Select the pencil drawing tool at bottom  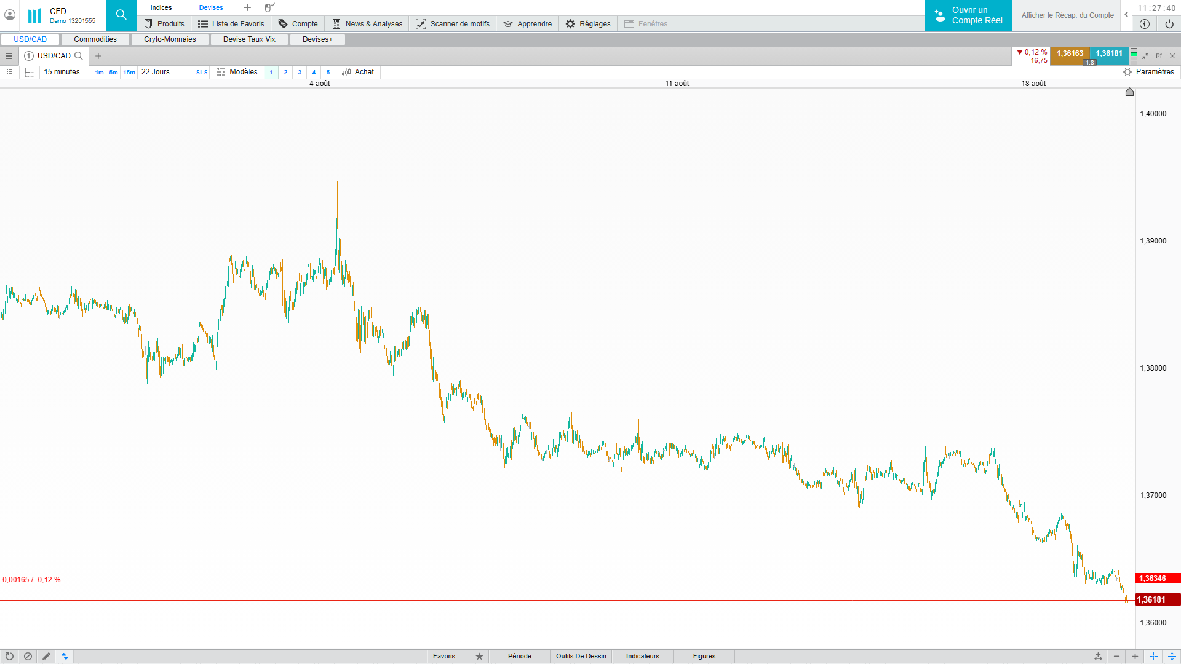46,656
